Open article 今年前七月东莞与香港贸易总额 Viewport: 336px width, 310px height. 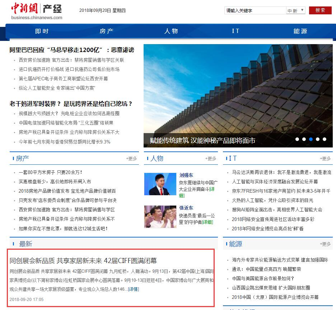pos(65,142)
